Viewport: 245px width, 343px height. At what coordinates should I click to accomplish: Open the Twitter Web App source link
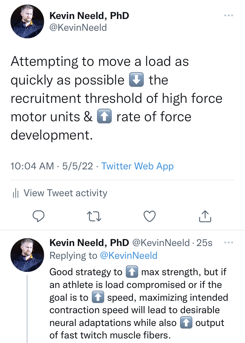point(137,166)
